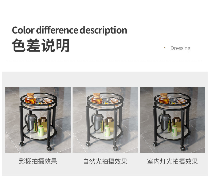210x179 pixels.
Task: Click the studio shooting effect cart photo
Action: (38, 120)
